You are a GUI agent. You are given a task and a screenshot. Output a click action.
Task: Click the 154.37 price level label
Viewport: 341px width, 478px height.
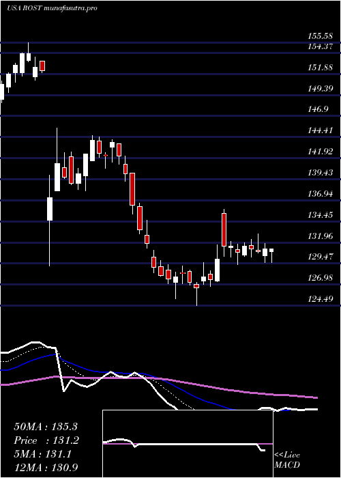pos(320,46)
